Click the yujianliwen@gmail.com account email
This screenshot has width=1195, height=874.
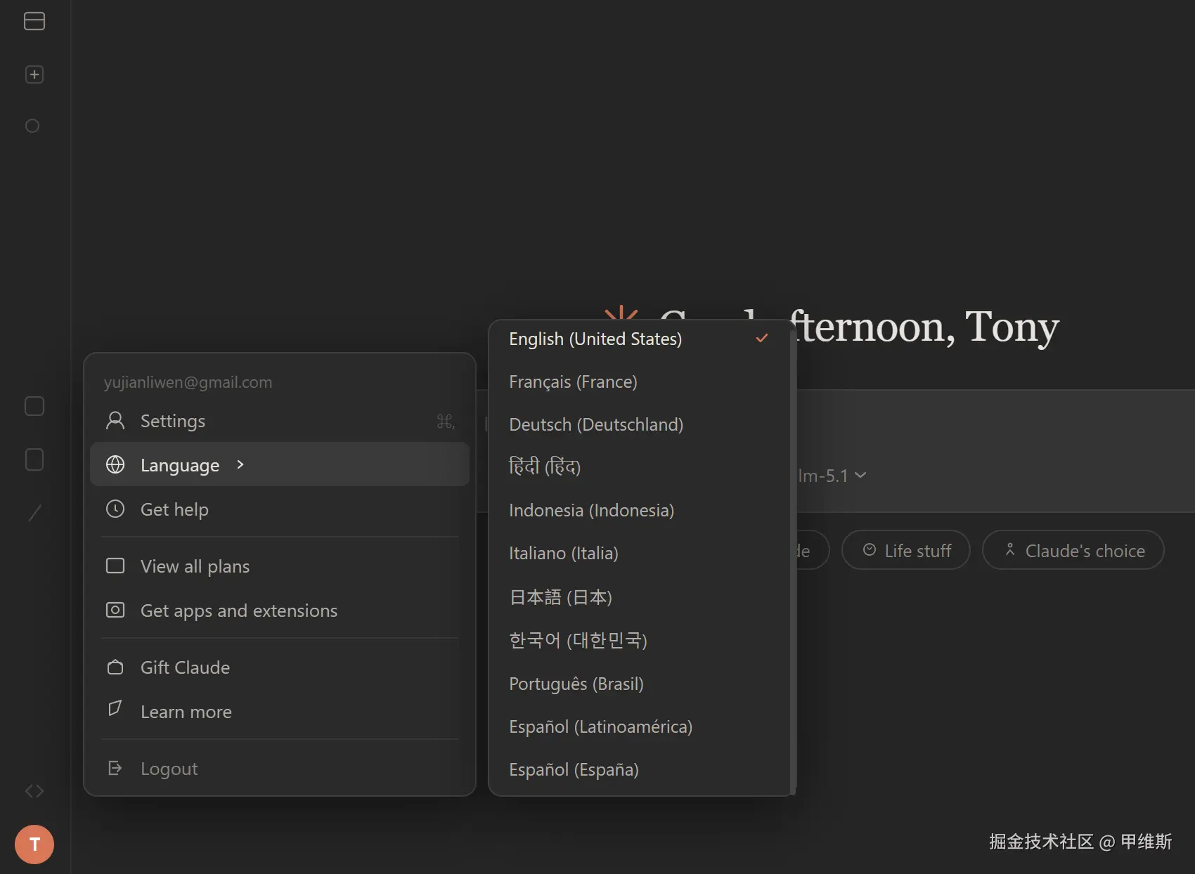(188, 382)
